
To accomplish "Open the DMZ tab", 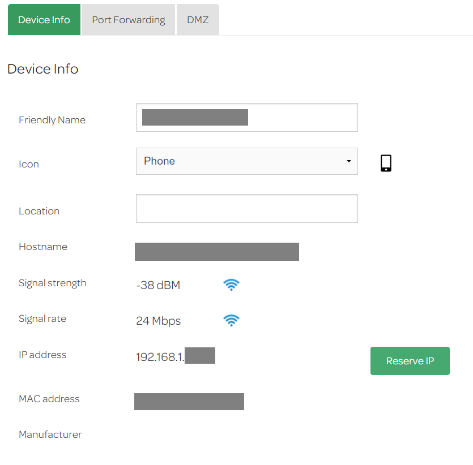I will (198, 19).
